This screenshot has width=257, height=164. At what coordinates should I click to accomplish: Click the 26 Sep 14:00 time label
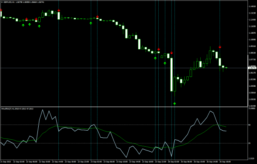212,162
